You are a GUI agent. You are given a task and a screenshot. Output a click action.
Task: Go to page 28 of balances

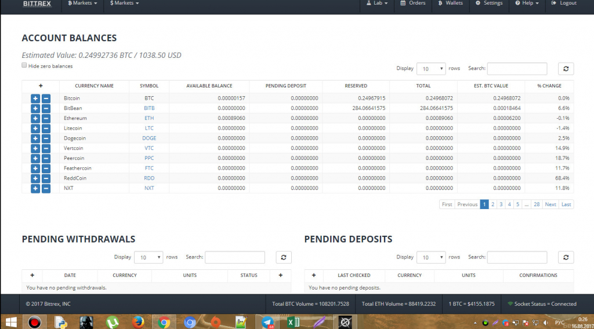tap(537, 204)
